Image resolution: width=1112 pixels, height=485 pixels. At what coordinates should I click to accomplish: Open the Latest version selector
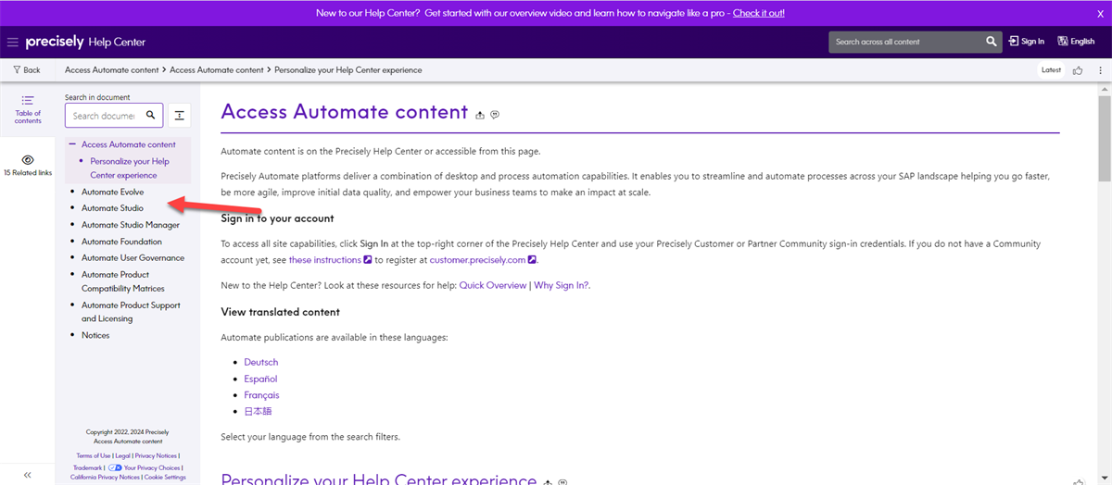click(x=1051, y=69)
